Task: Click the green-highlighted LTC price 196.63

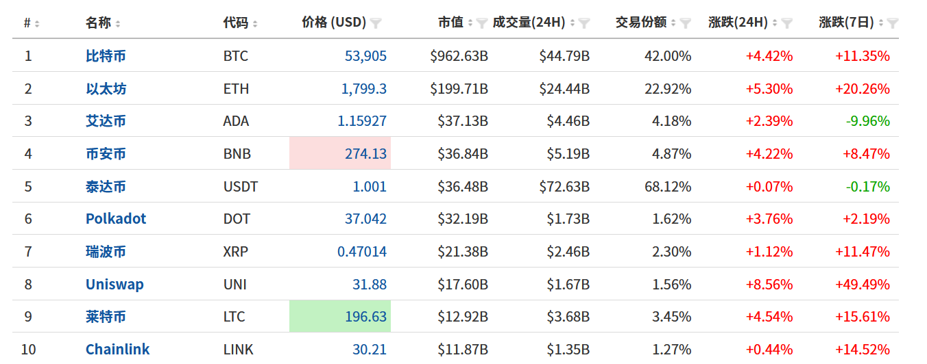Action: click(365, 317)
